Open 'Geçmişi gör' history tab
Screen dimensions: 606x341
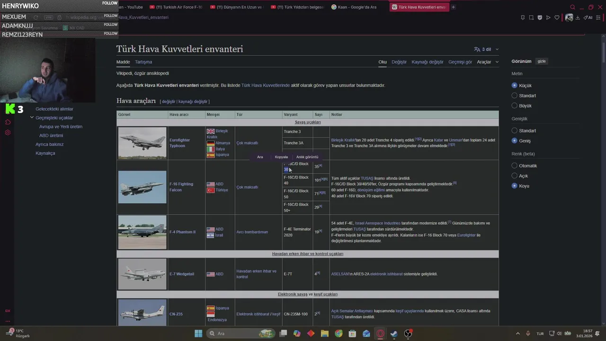tap(460, 62)
